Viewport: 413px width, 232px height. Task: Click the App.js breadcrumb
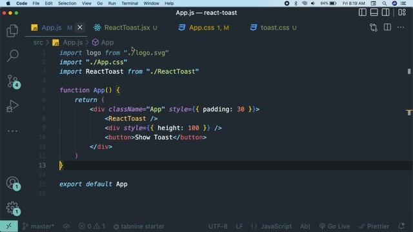click(68, 43)
